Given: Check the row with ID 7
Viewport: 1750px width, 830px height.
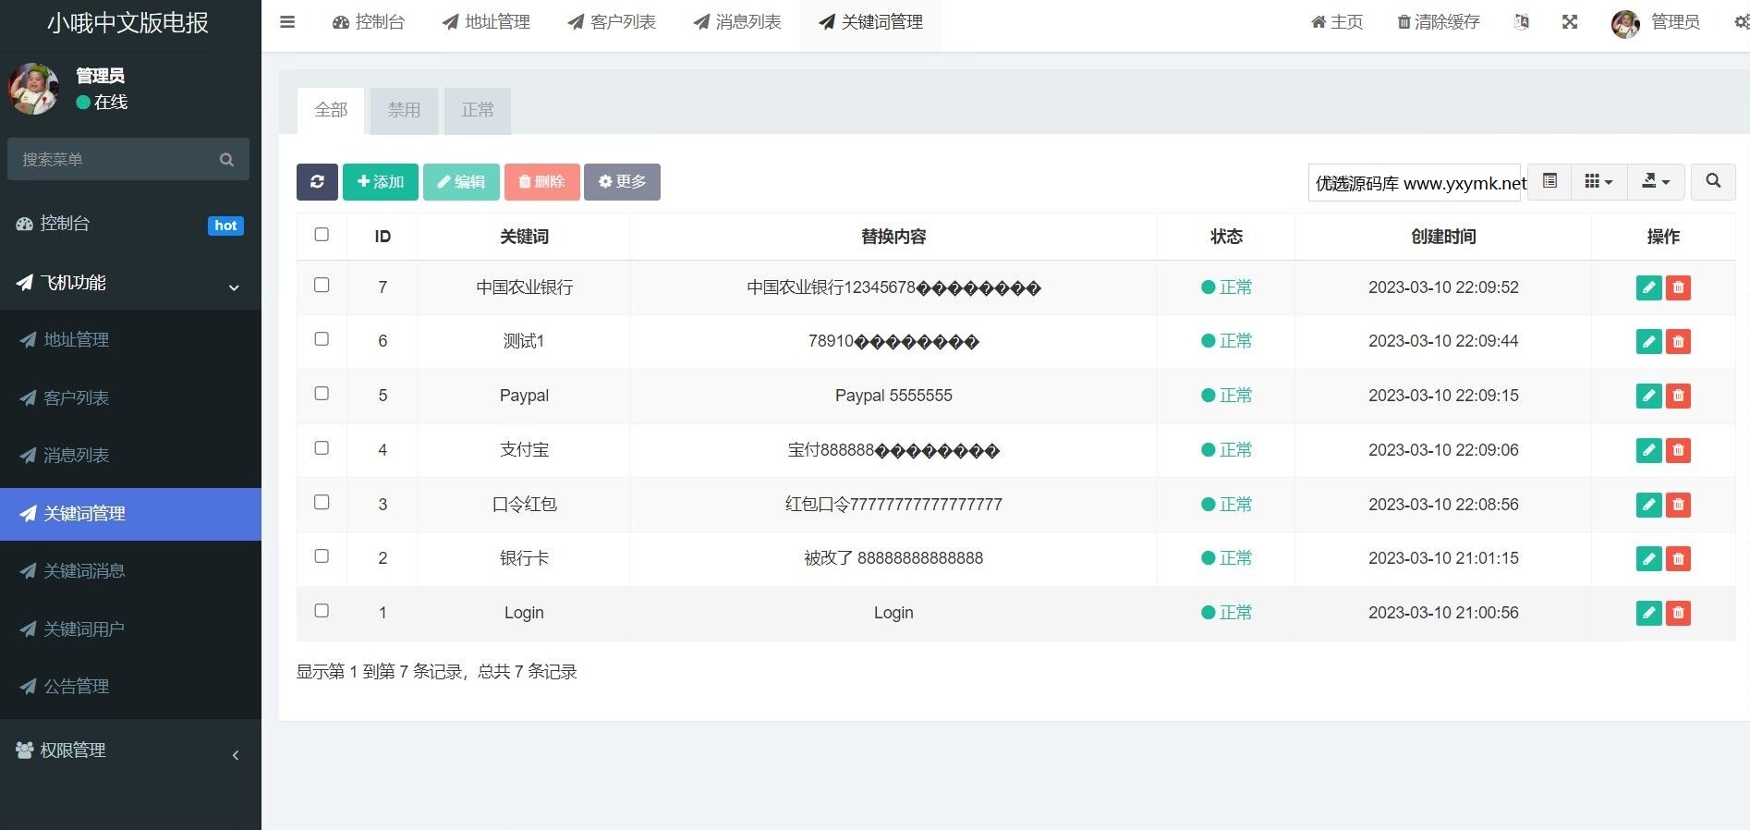Looking at the screenshot, I should (x=322, y=285).
